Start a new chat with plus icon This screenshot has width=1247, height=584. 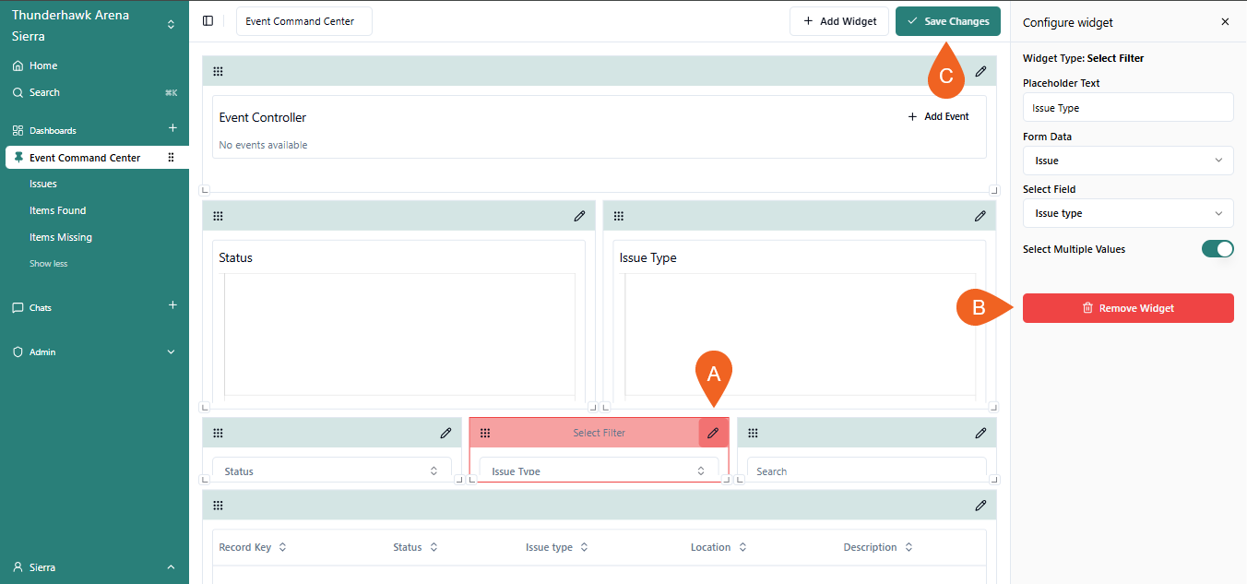click(172, 305)
